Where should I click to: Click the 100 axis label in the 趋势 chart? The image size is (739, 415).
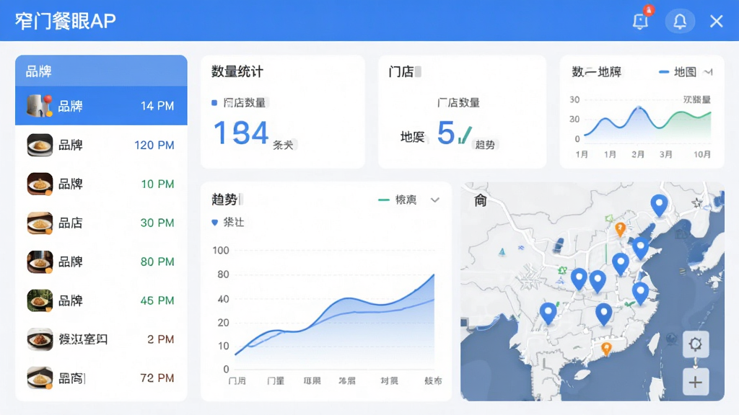point(221,250)
